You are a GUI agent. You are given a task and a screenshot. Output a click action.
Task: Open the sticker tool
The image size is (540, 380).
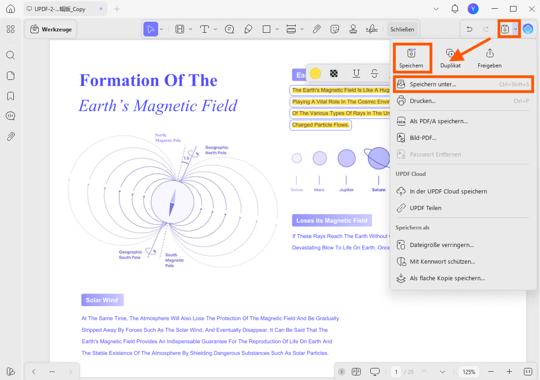(335, 29)
